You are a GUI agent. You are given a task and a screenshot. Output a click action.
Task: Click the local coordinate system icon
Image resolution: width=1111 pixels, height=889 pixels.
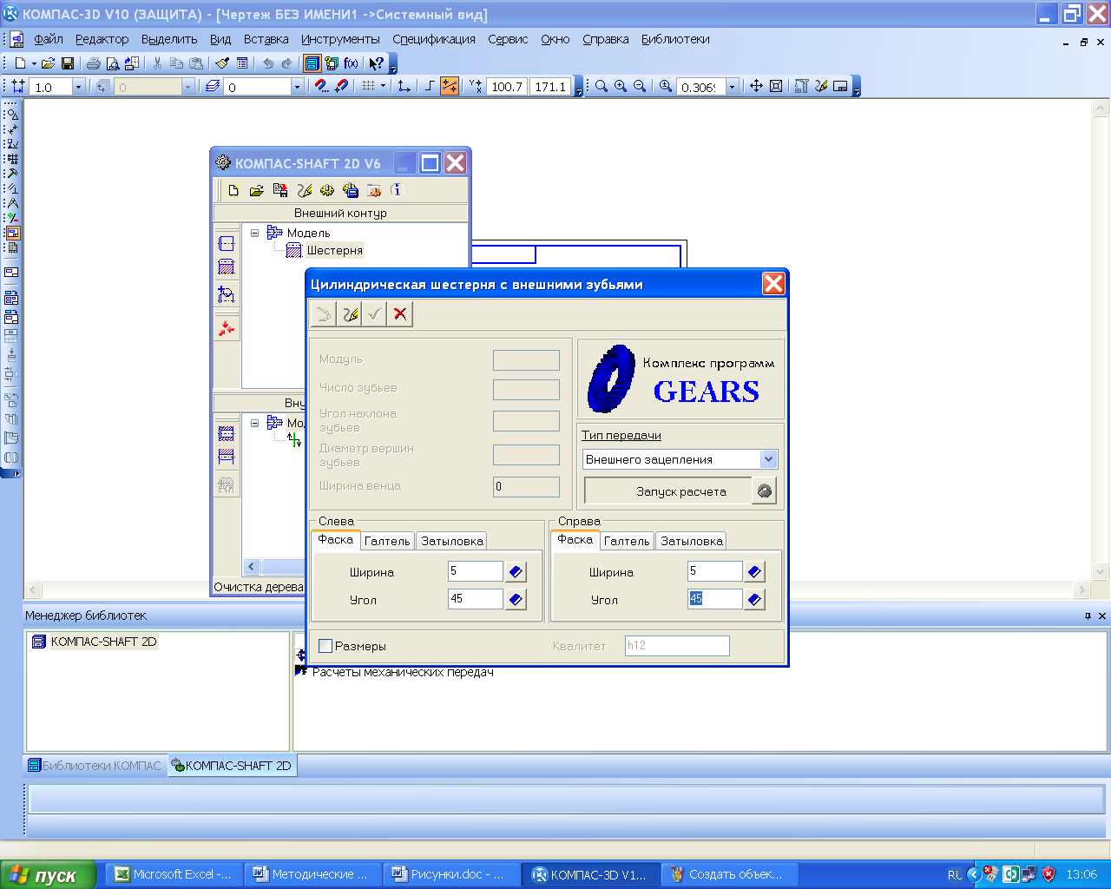coord(404,87)
